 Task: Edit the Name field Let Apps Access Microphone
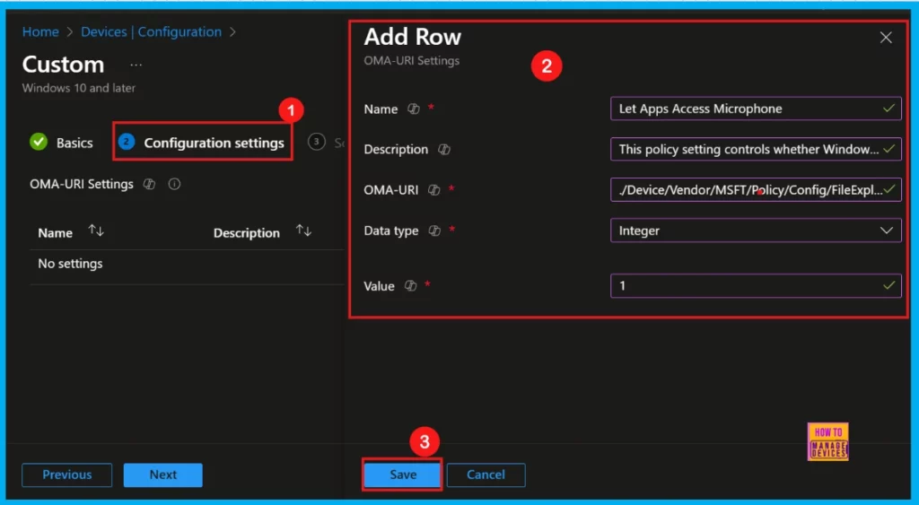pos(756,109)
